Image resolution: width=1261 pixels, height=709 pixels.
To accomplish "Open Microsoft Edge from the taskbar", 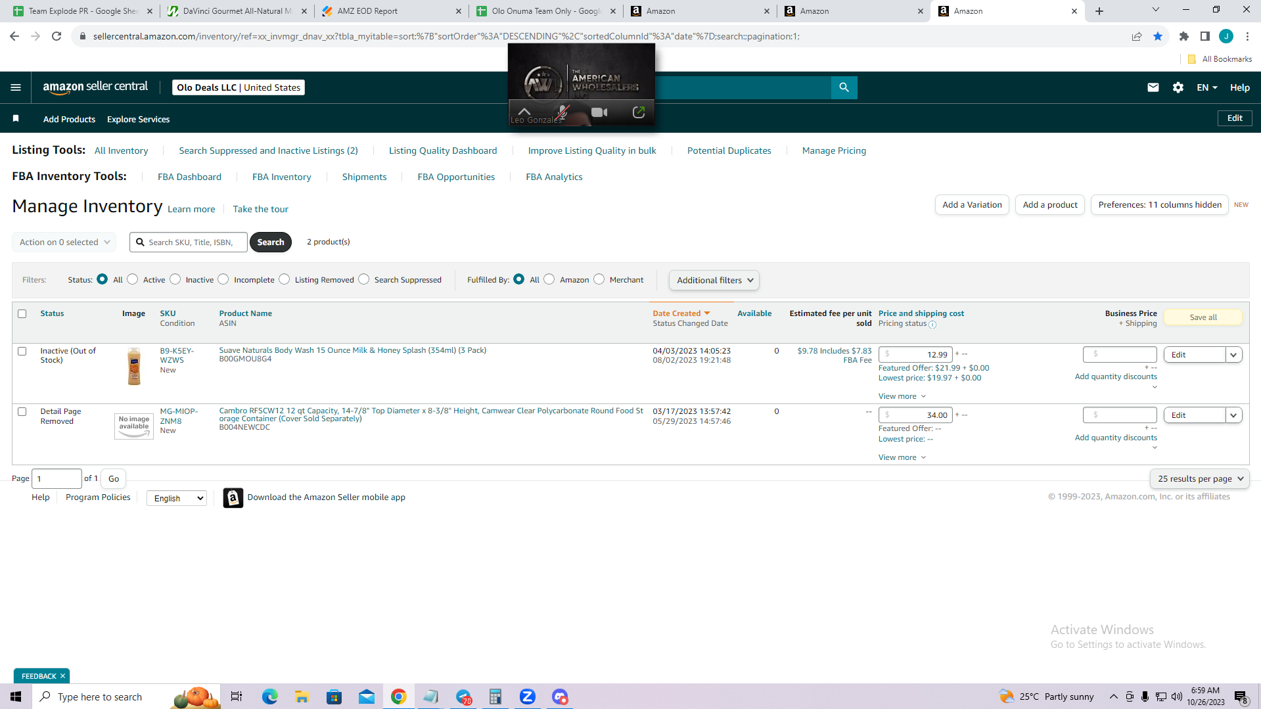I will pos(269,697).
